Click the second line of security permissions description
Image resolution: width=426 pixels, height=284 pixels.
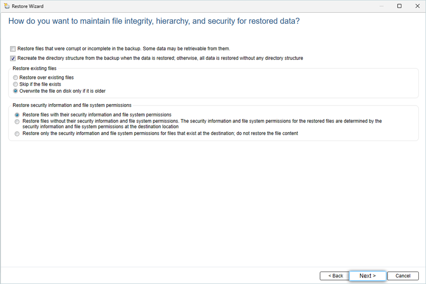[x=100, y=127]
